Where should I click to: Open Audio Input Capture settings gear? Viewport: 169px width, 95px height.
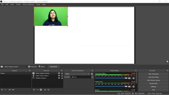point(133,78)
